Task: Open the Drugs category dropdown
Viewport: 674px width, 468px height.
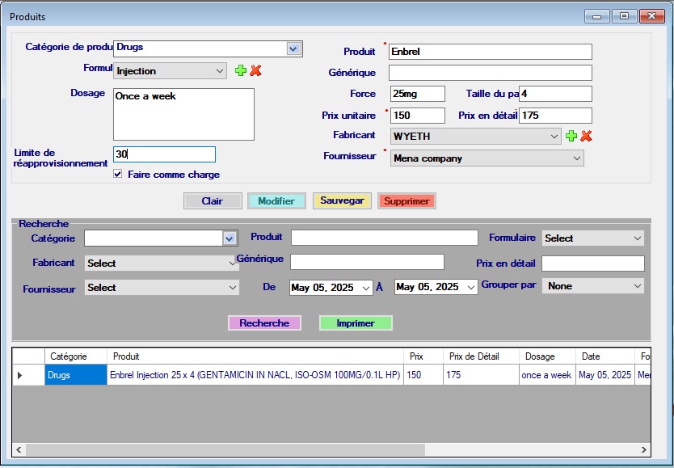Action: pos(293,48)
